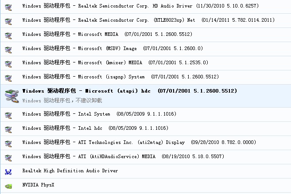This screenshot has width=291, height=194.
Task: Click the Microsoft (kmixer) MEDIA driver icon
Action: (8, 64)
